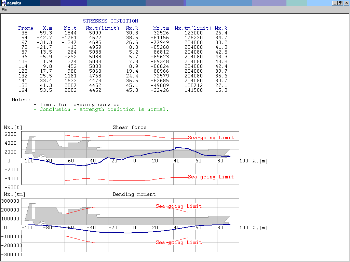Image resolution: width=350 pixels, height=262 pixels.
Task: Select frame number 54 in table
Action: (x=24, y=38)
